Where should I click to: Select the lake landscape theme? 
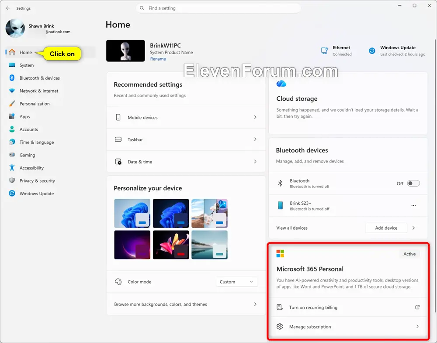point(210,245)
